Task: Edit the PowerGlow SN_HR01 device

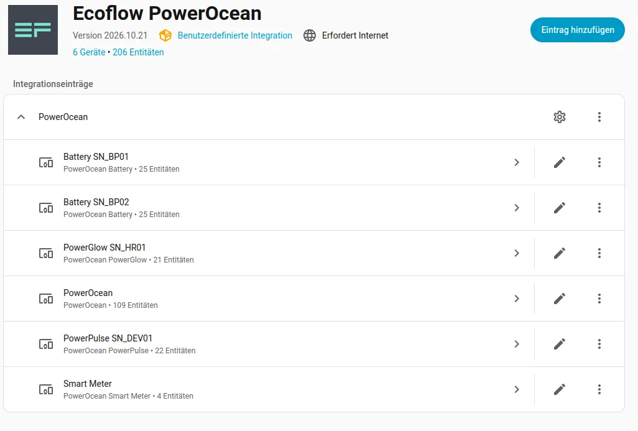Action: (560, 253)
